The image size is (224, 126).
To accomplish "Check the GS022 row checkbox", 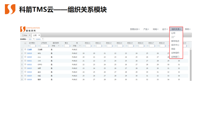I will (x=25, y=64).
